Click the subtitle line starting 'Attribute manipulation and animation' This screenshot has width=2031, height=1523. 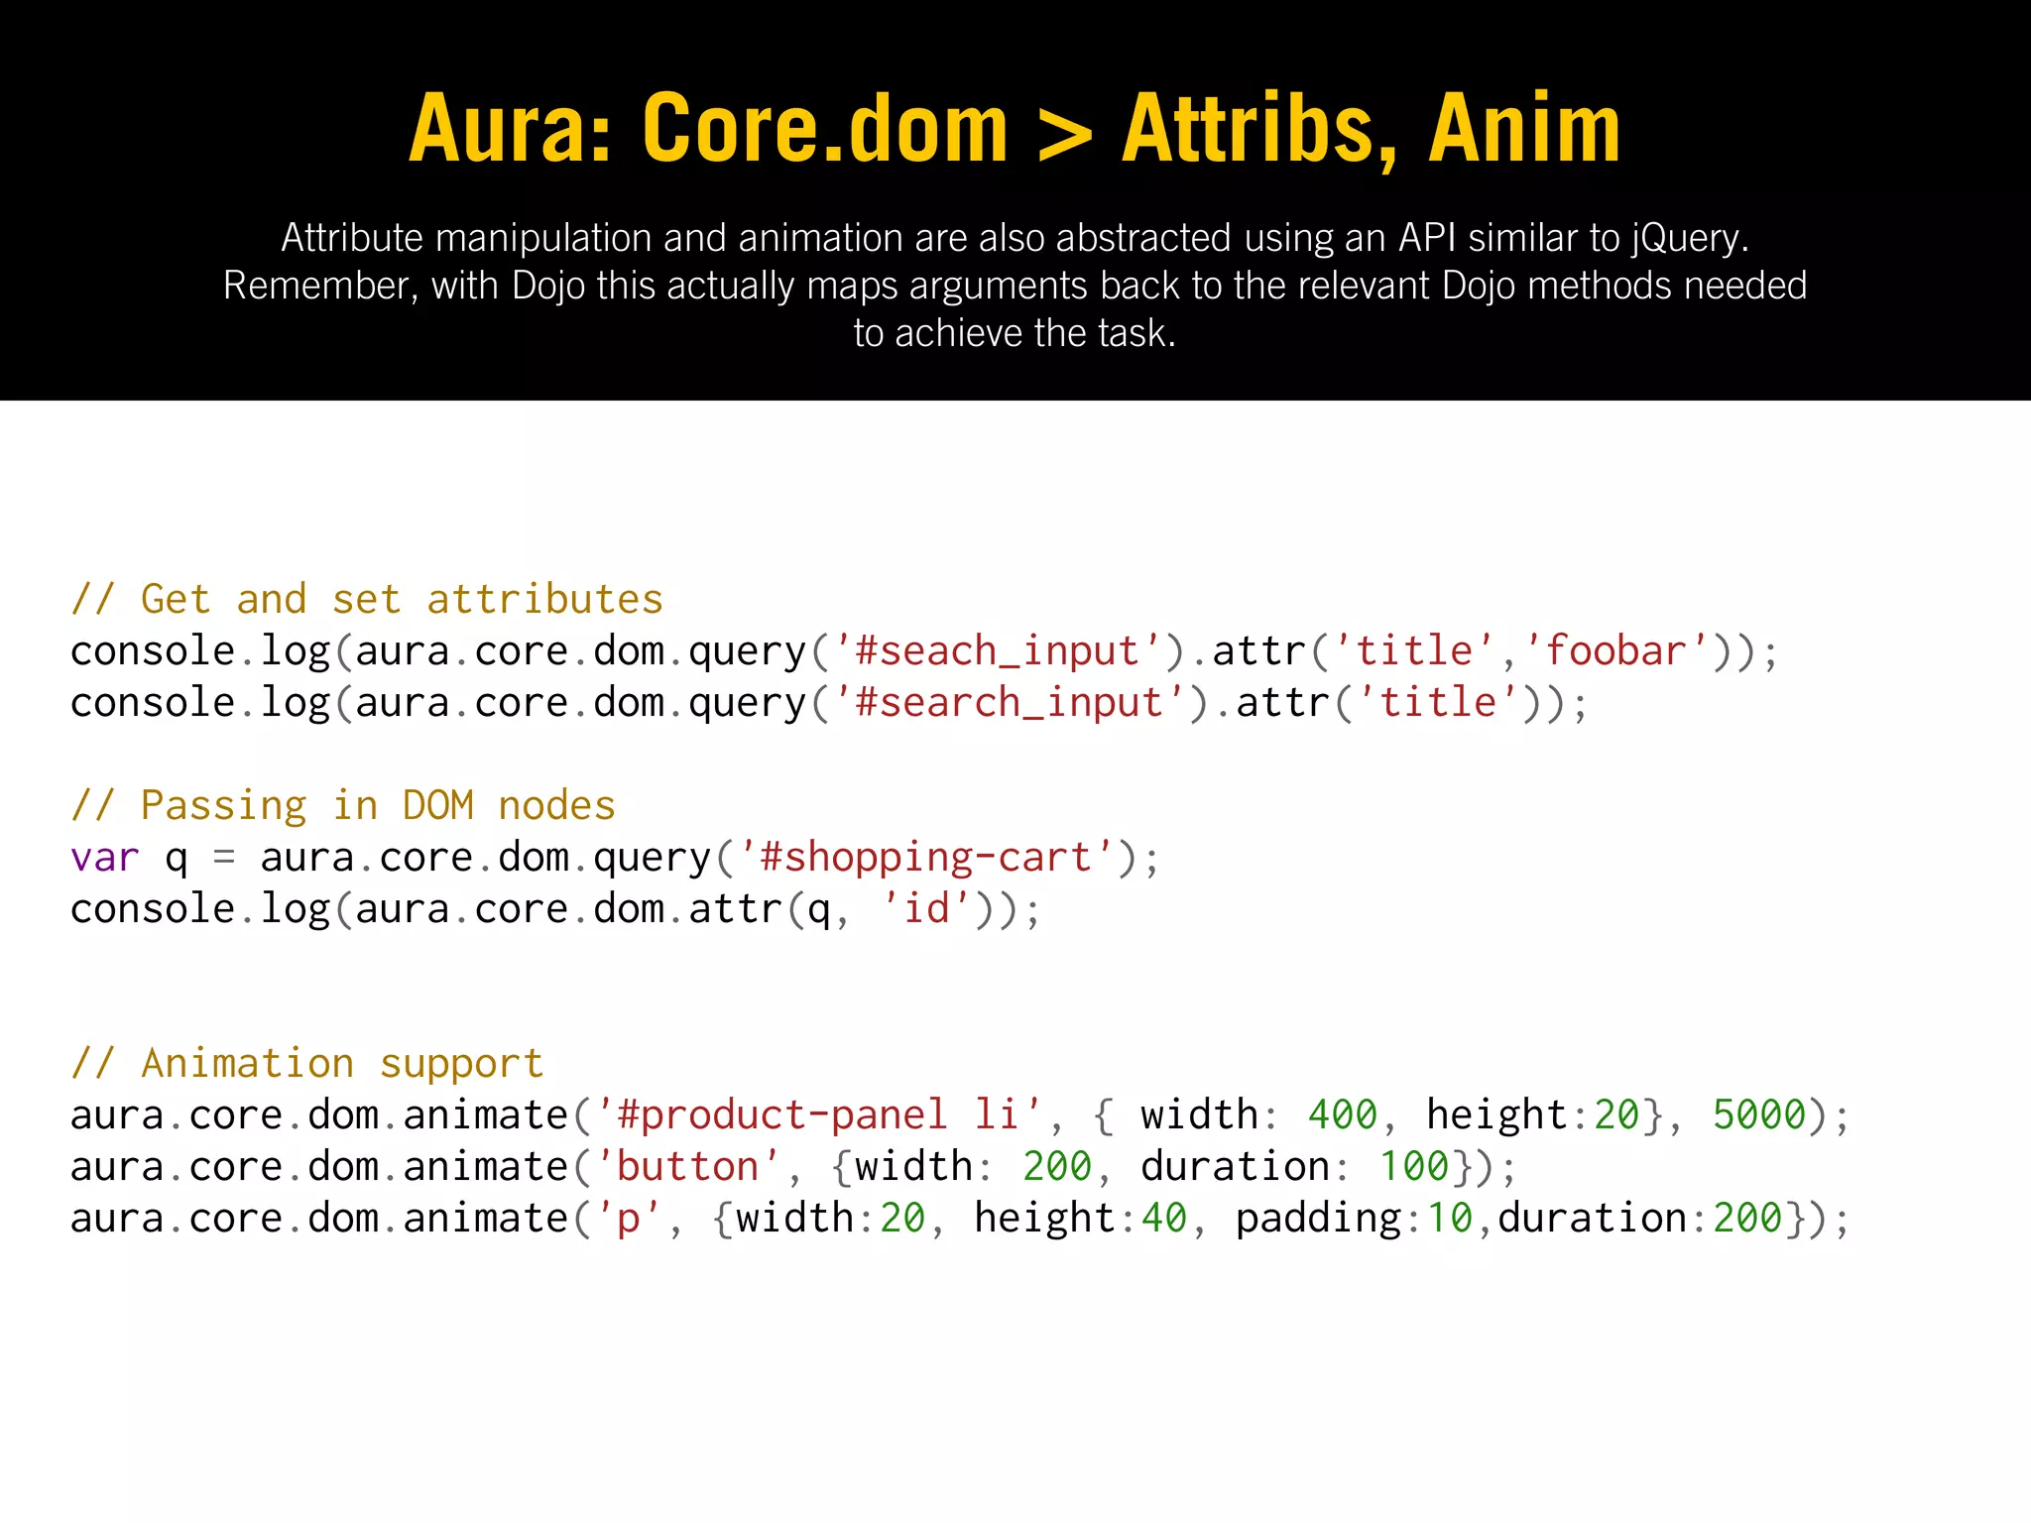coord(1015,238)
